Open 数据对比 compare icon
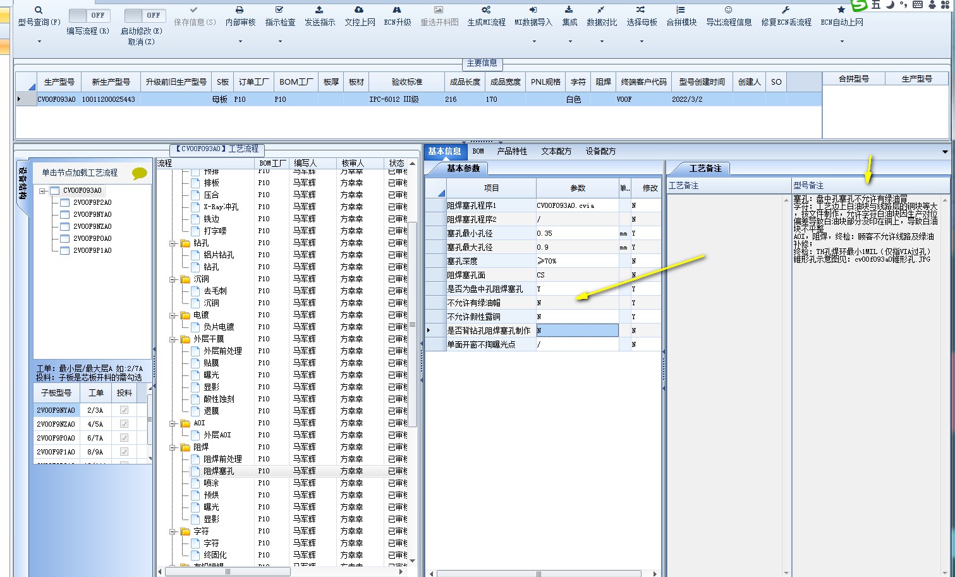 [600, 10]
